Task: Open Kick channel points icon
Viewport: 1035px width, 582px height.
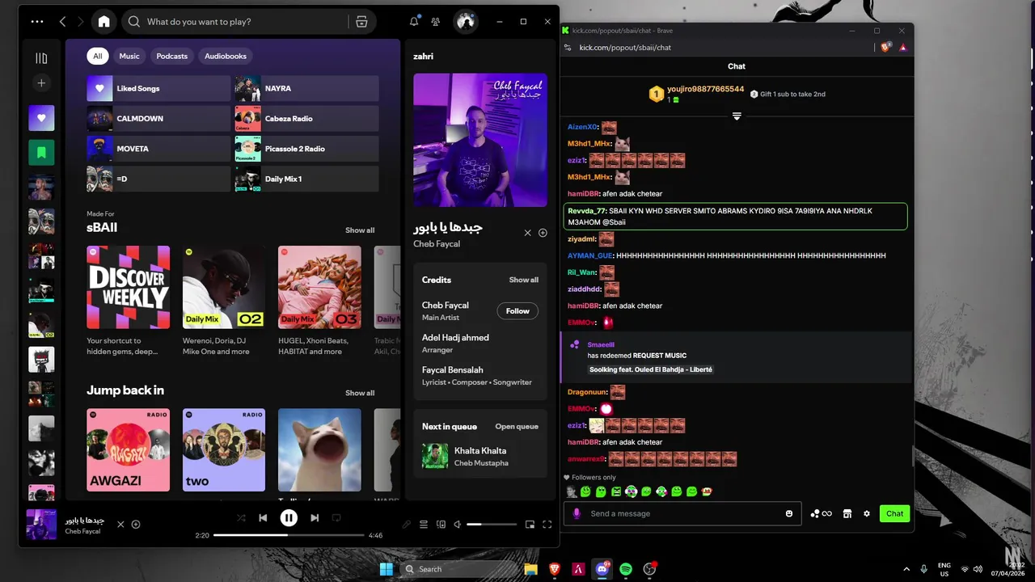Action: point(821,513)
